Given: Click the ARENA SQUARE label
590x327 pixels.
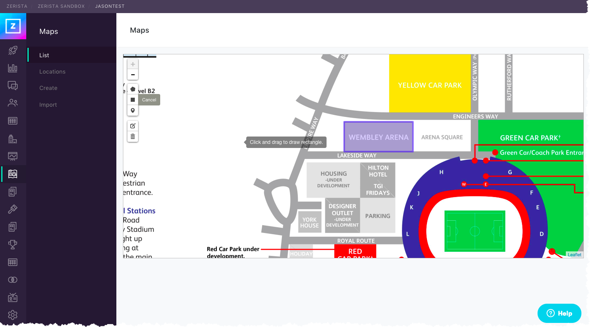Looking at the screenshot, I should (x=442, y=137).
